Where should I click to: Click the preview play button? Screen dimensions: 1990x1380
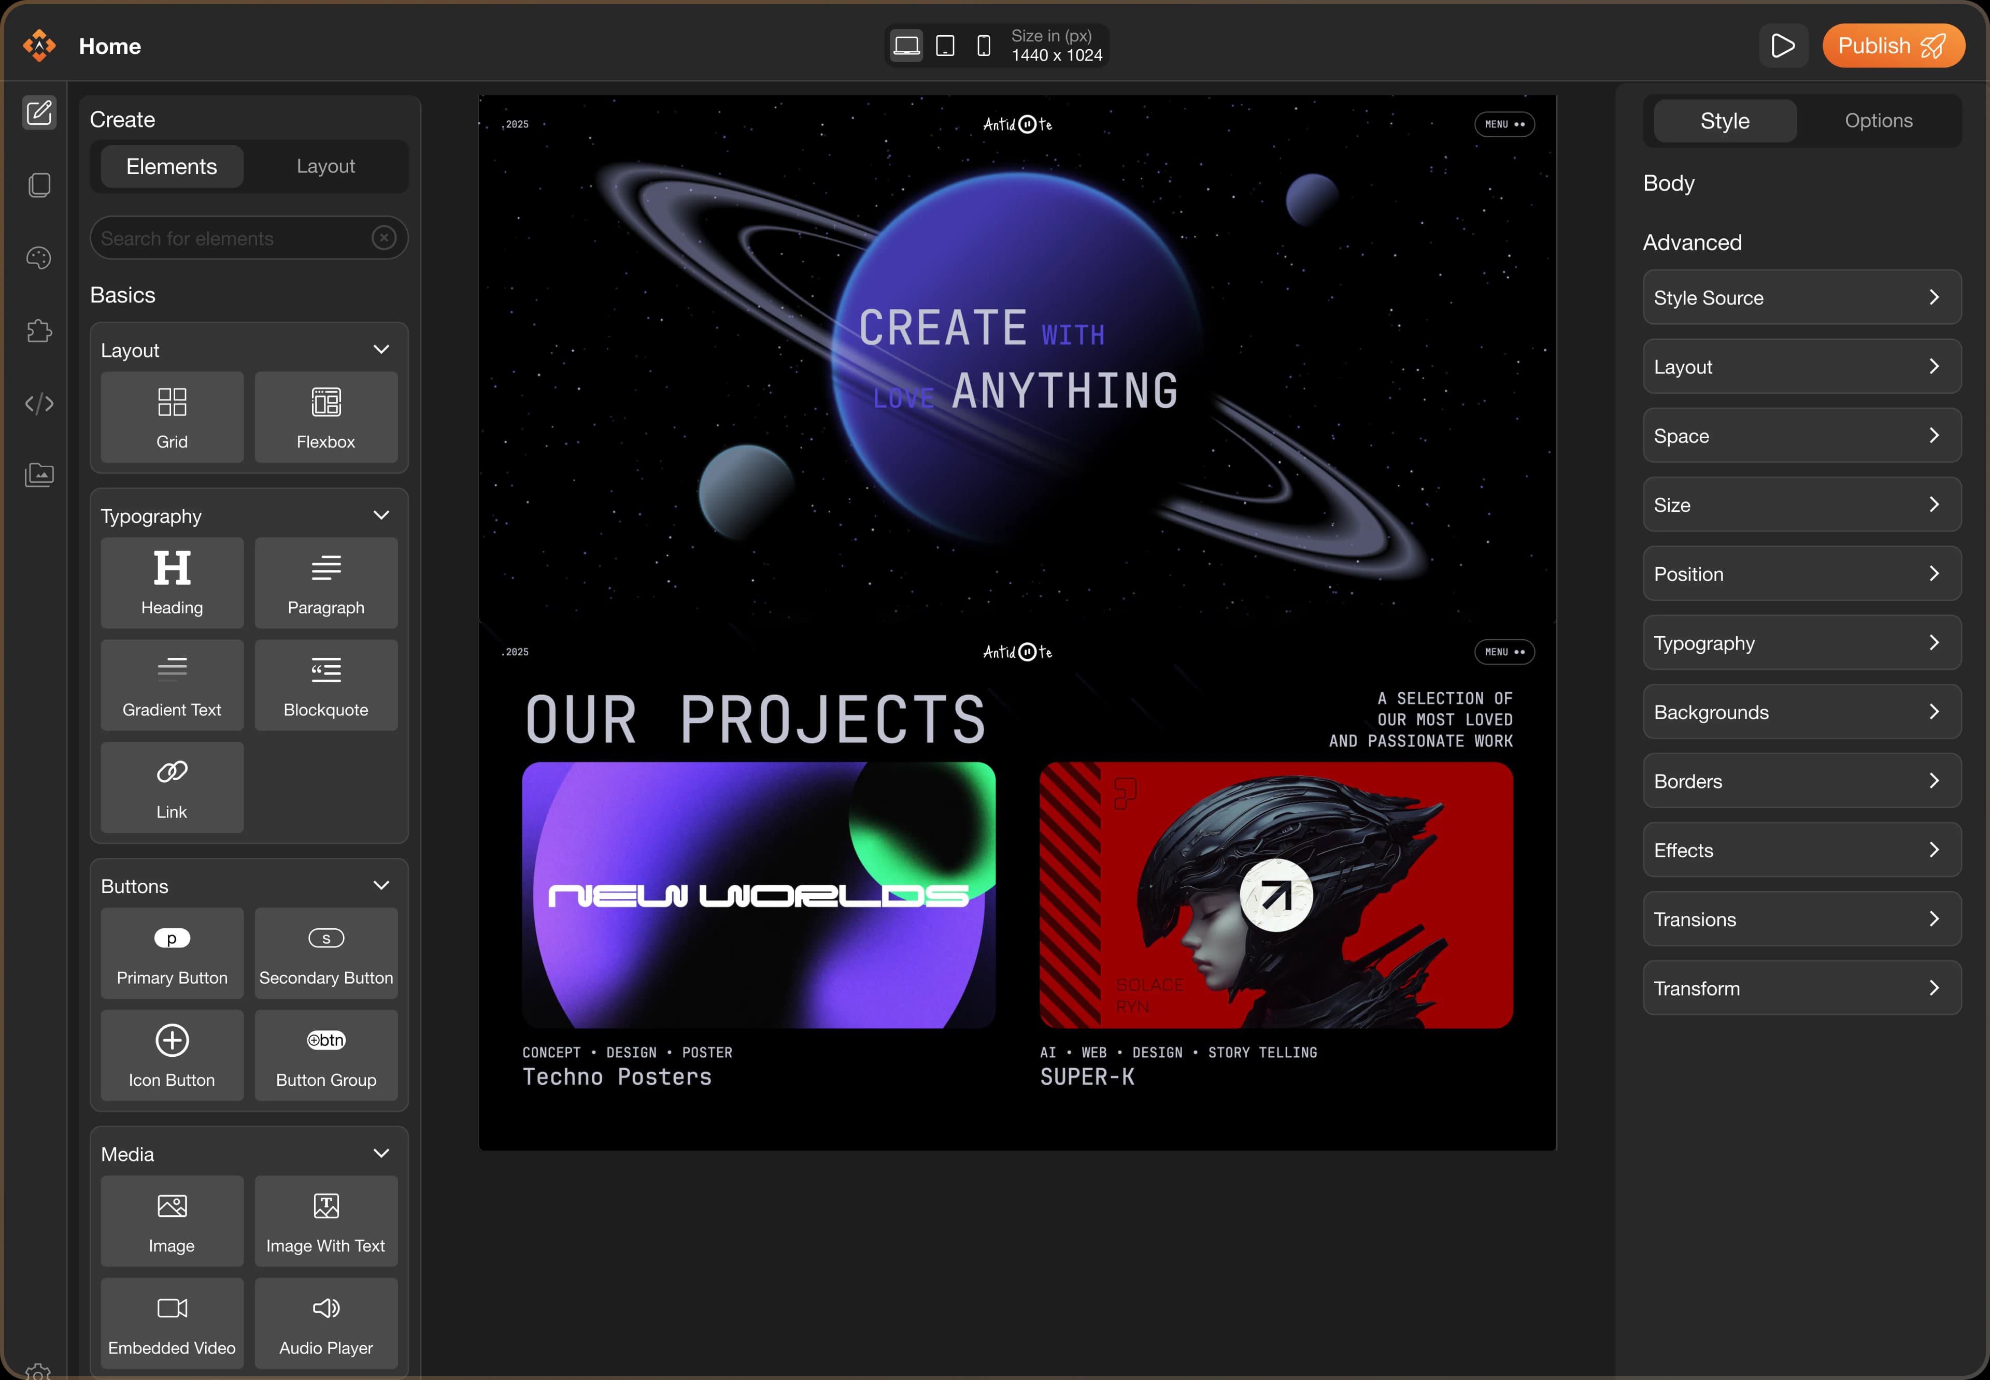[1782, 46]
